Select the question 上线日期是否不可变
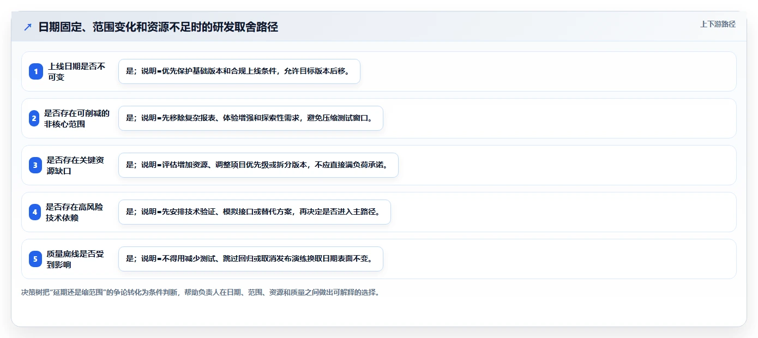 pyautogui.click(x=77, y=71)
